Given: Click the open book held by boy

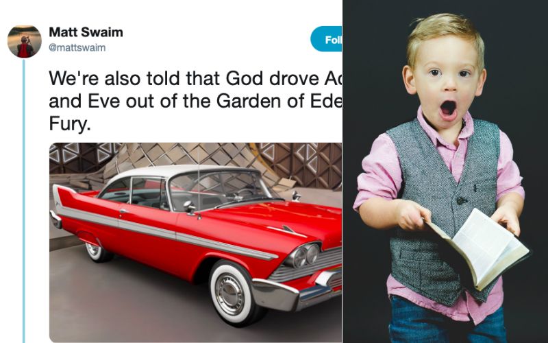Looking at the screenshot, I should click(478, 248).
